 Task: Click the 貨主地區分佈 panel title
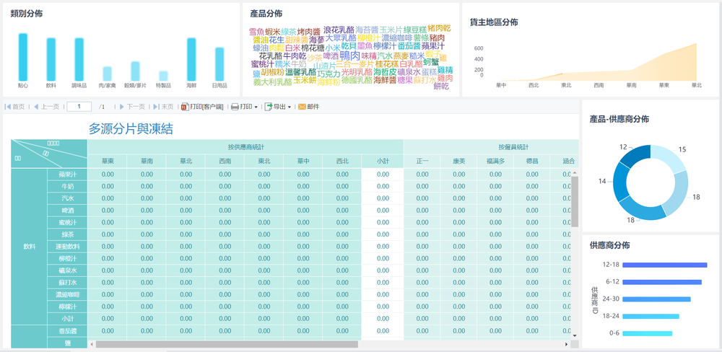tap(494, 22)
